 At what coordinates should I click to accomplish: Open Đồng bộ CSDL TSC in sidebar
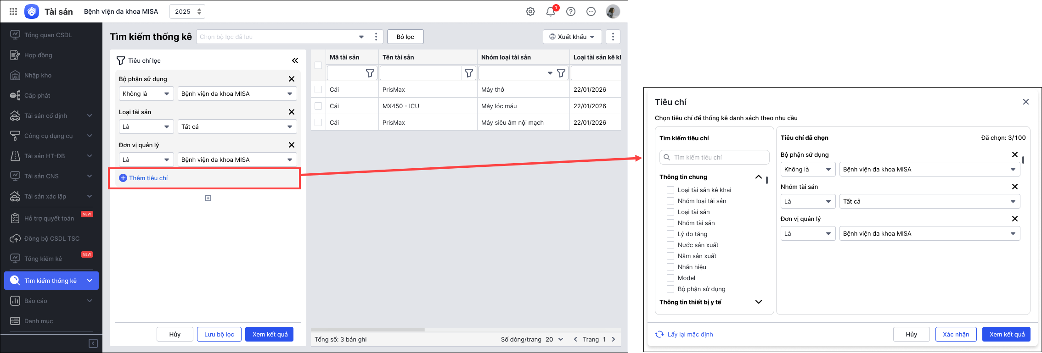51,238
